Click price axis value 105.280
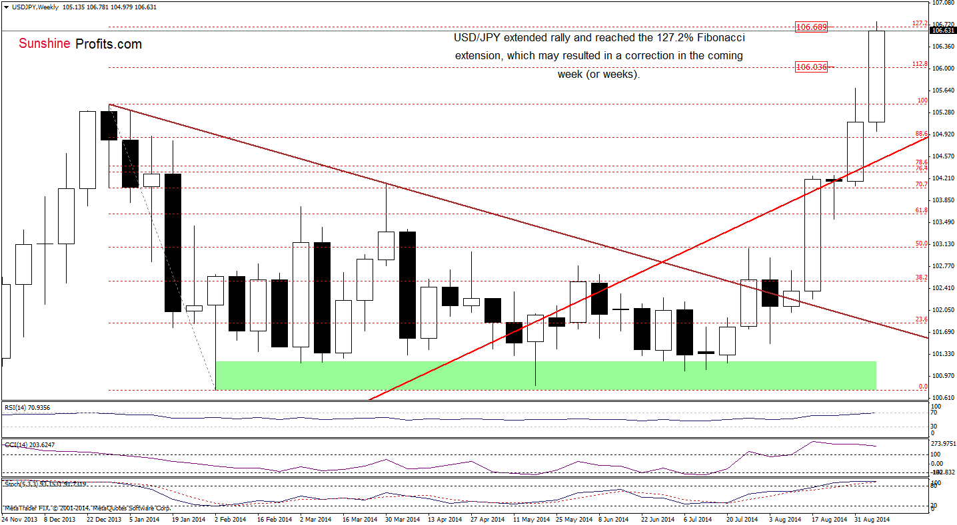Screen dimensions: 957x525 [943, 112]
